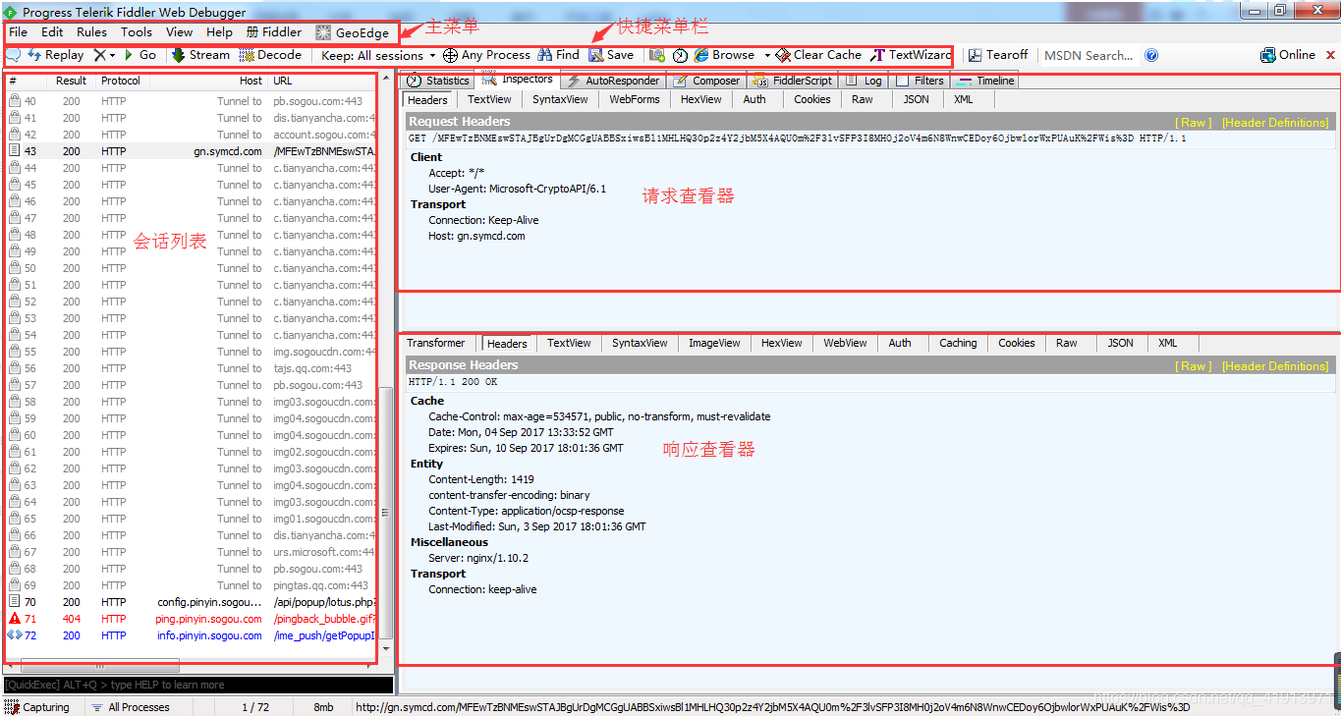This screenshot has width=1341, height=716.
Task: Open the View menu
Action: tap(180, 32)
